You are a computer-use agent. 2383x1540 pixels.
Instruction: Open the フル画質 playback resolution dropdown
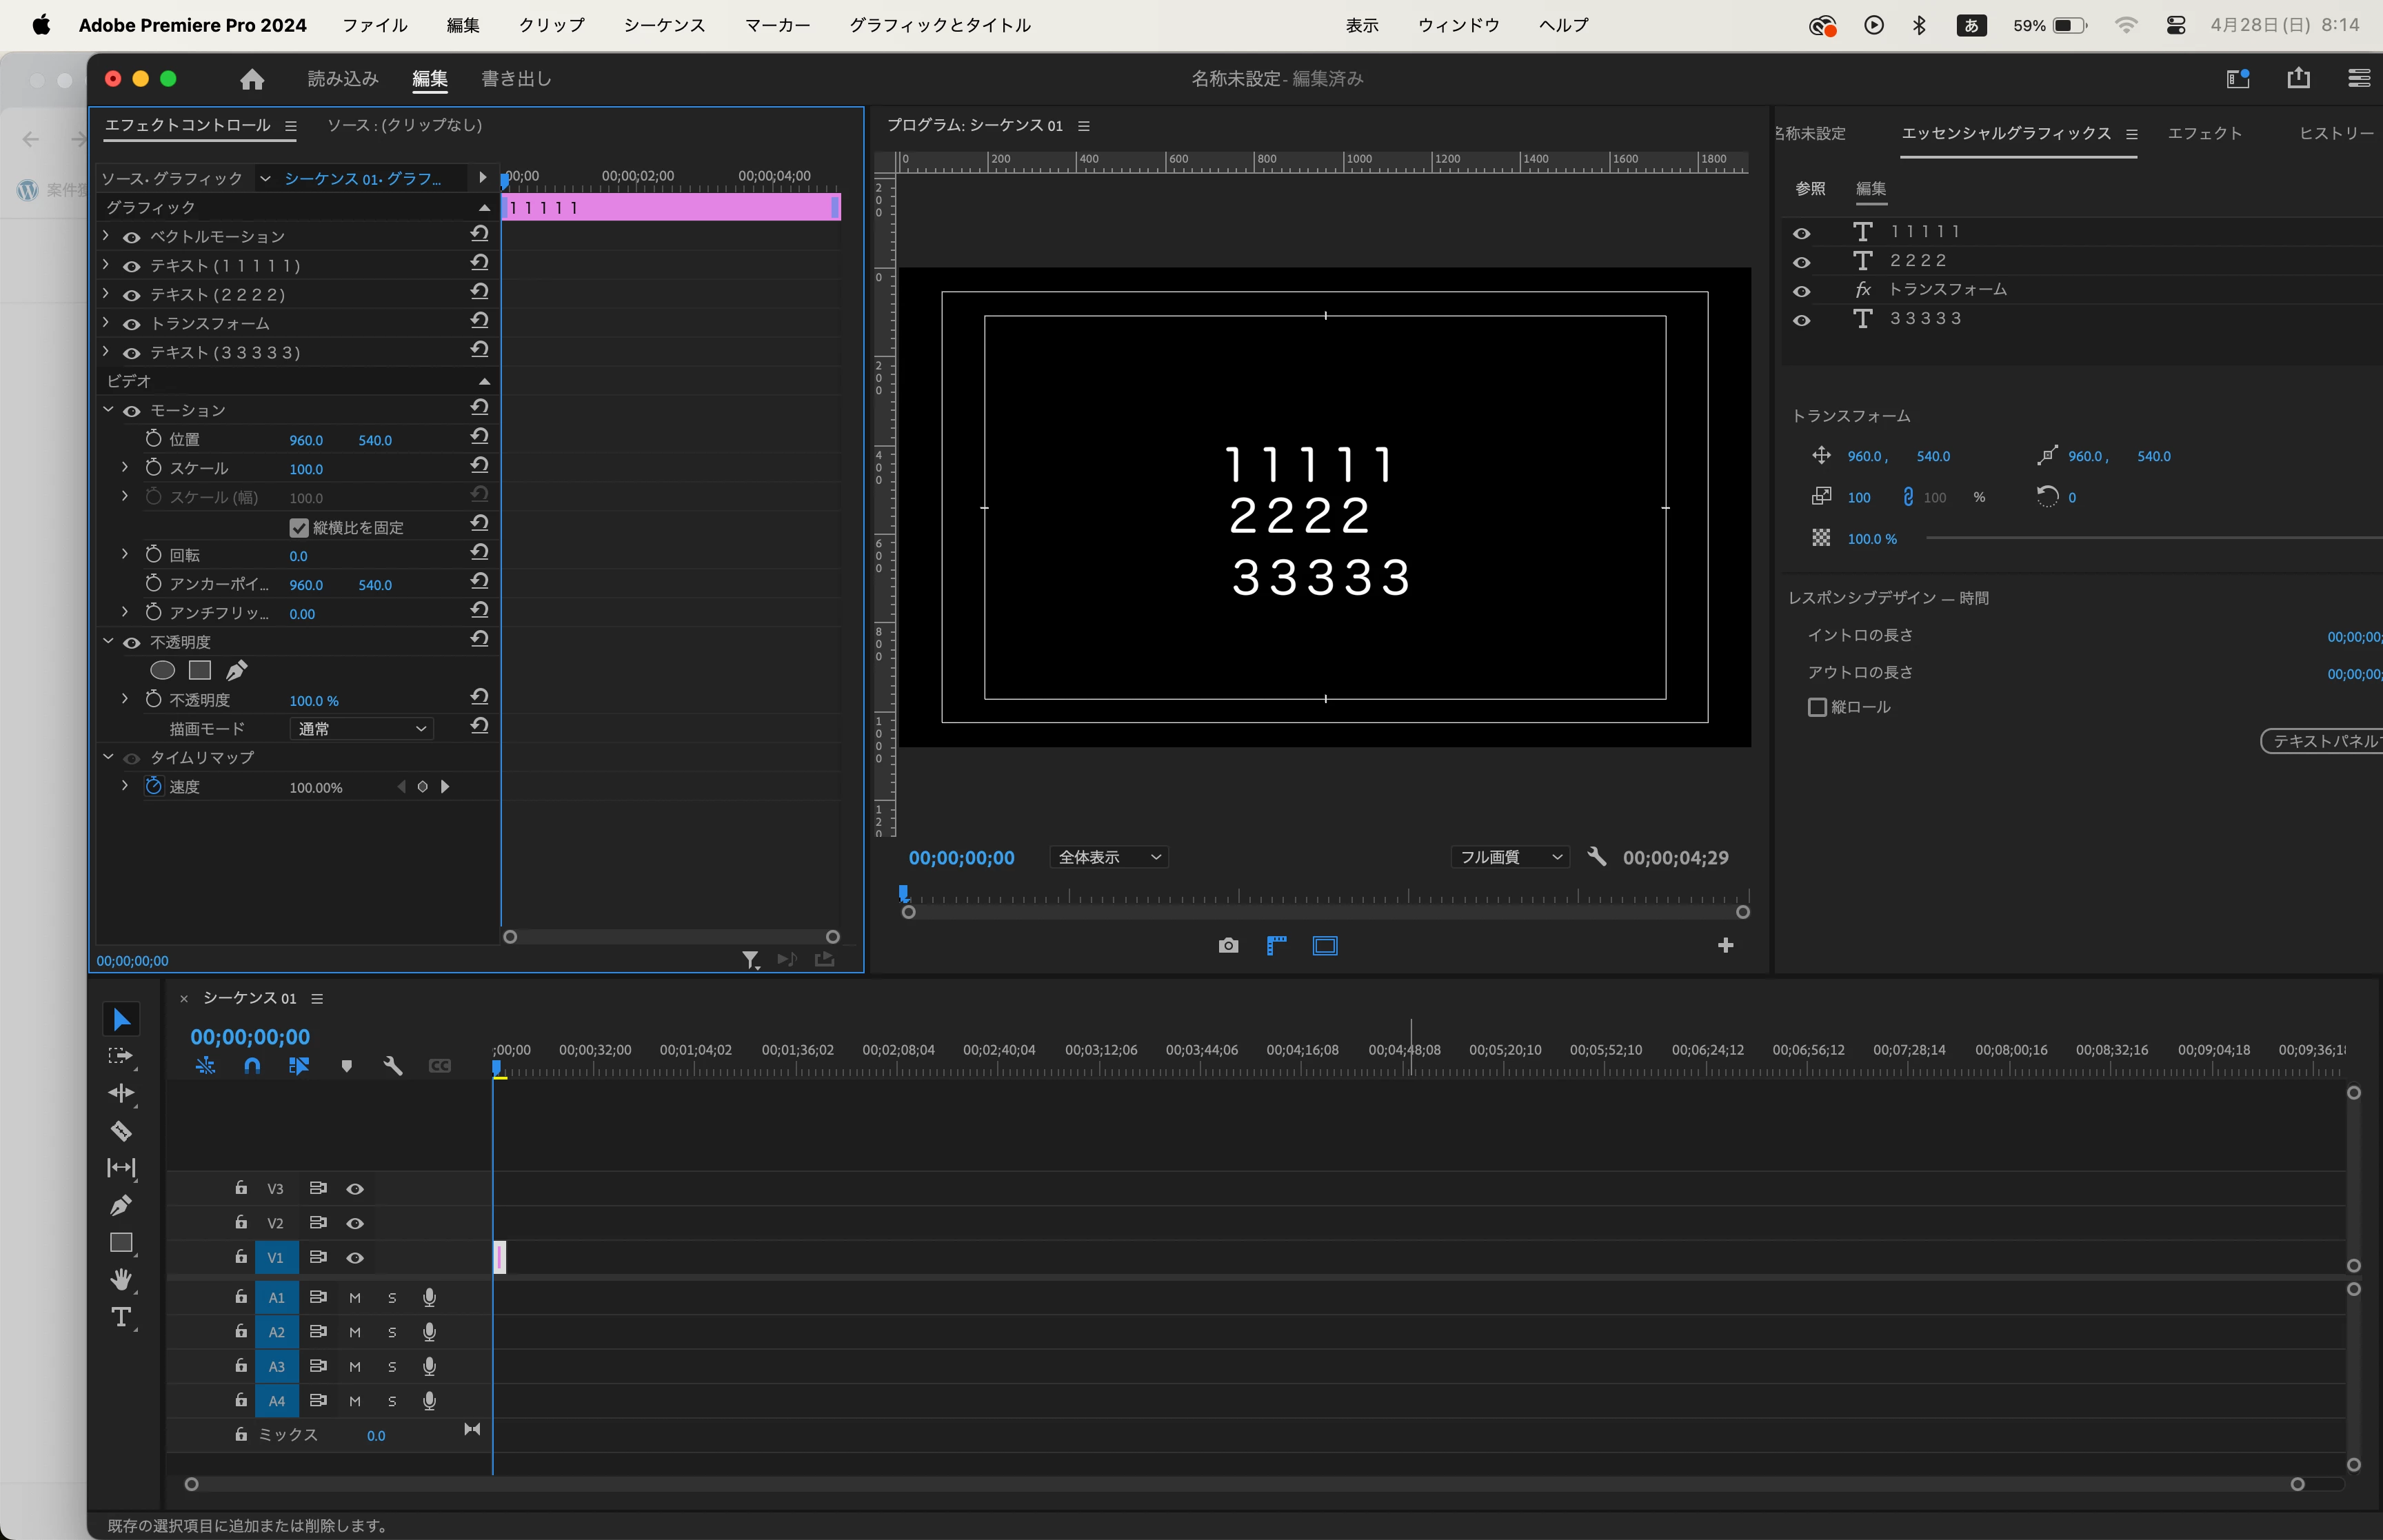pyautogui.click(x=1510, y=857)
